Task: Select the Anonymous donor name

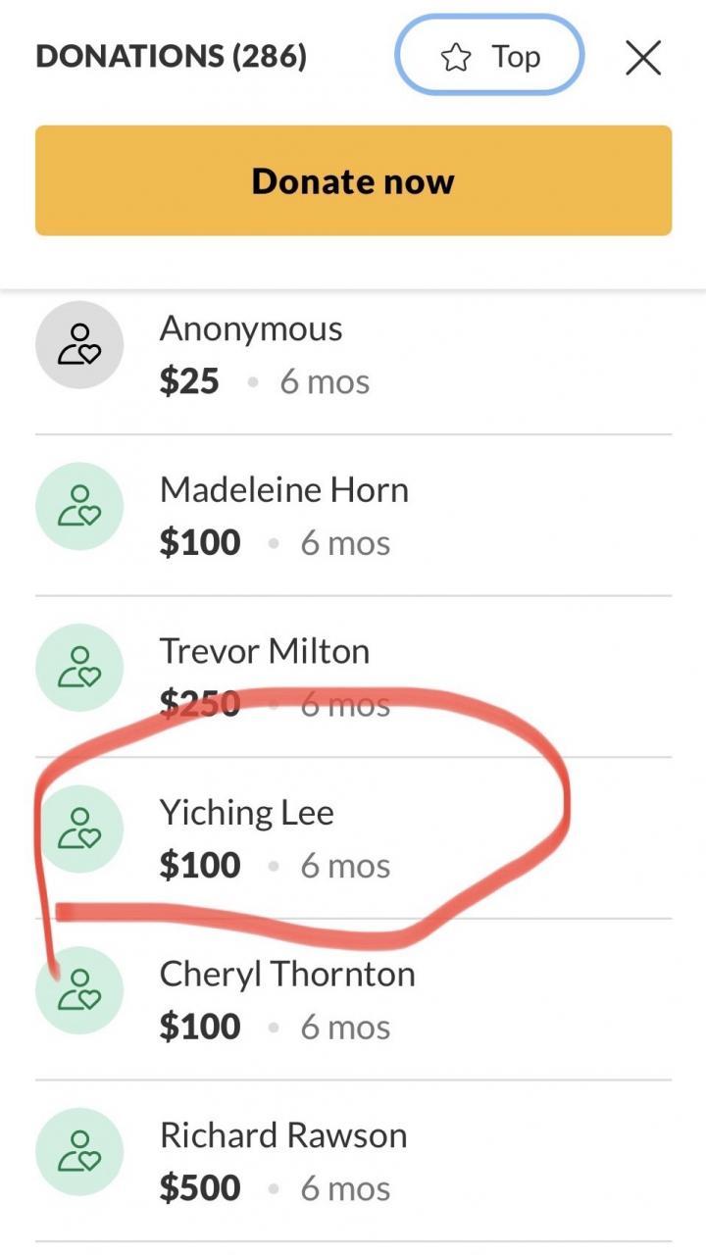Action: 251,328
